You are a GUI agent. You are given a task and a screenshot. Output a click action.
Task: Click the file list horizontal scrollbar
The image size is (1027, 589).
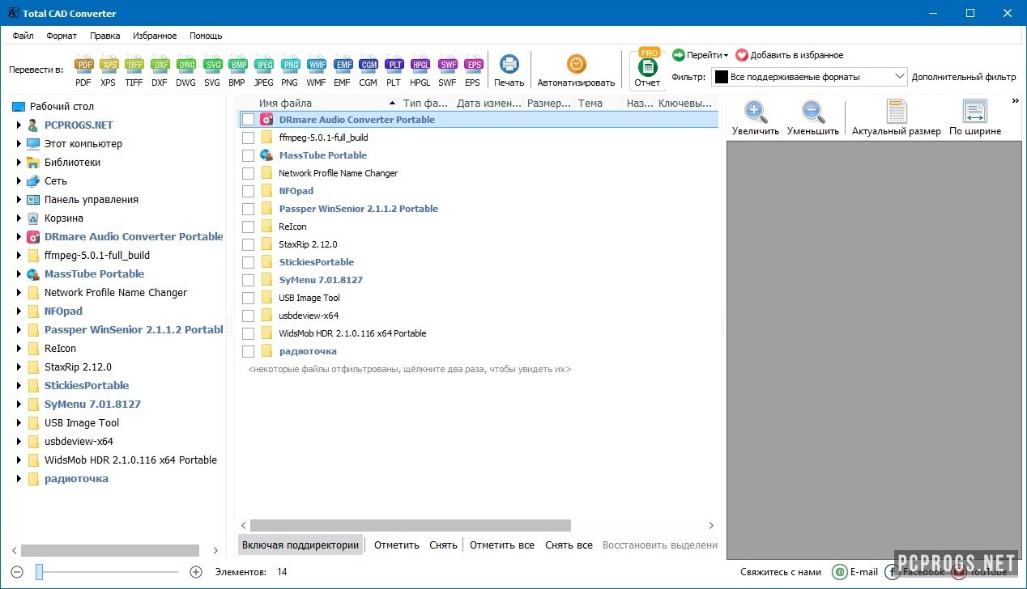click(x=411, y=526)
